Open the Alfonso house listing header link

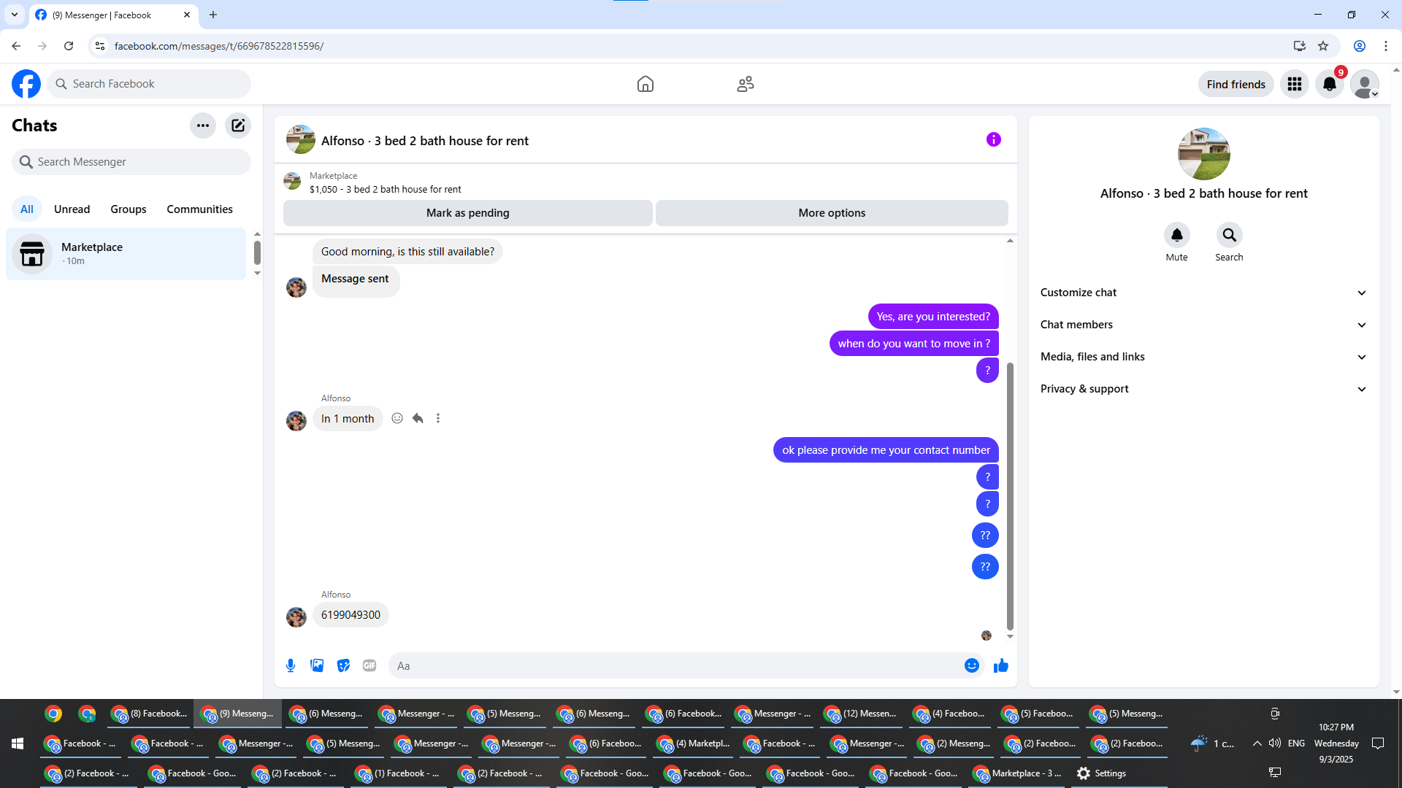click(x=425, y=141)
